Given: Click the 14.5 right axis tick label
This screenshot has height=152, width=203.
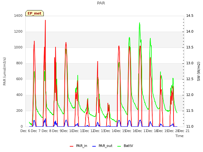Looking at the screenshot, I should coord(190,16).
